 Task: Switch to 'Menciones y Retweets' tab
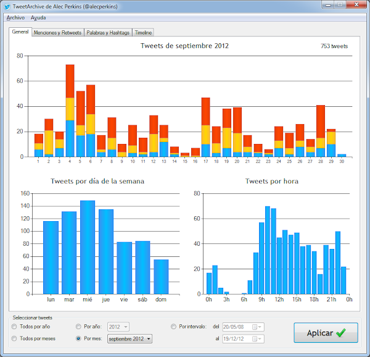[57, 33]
